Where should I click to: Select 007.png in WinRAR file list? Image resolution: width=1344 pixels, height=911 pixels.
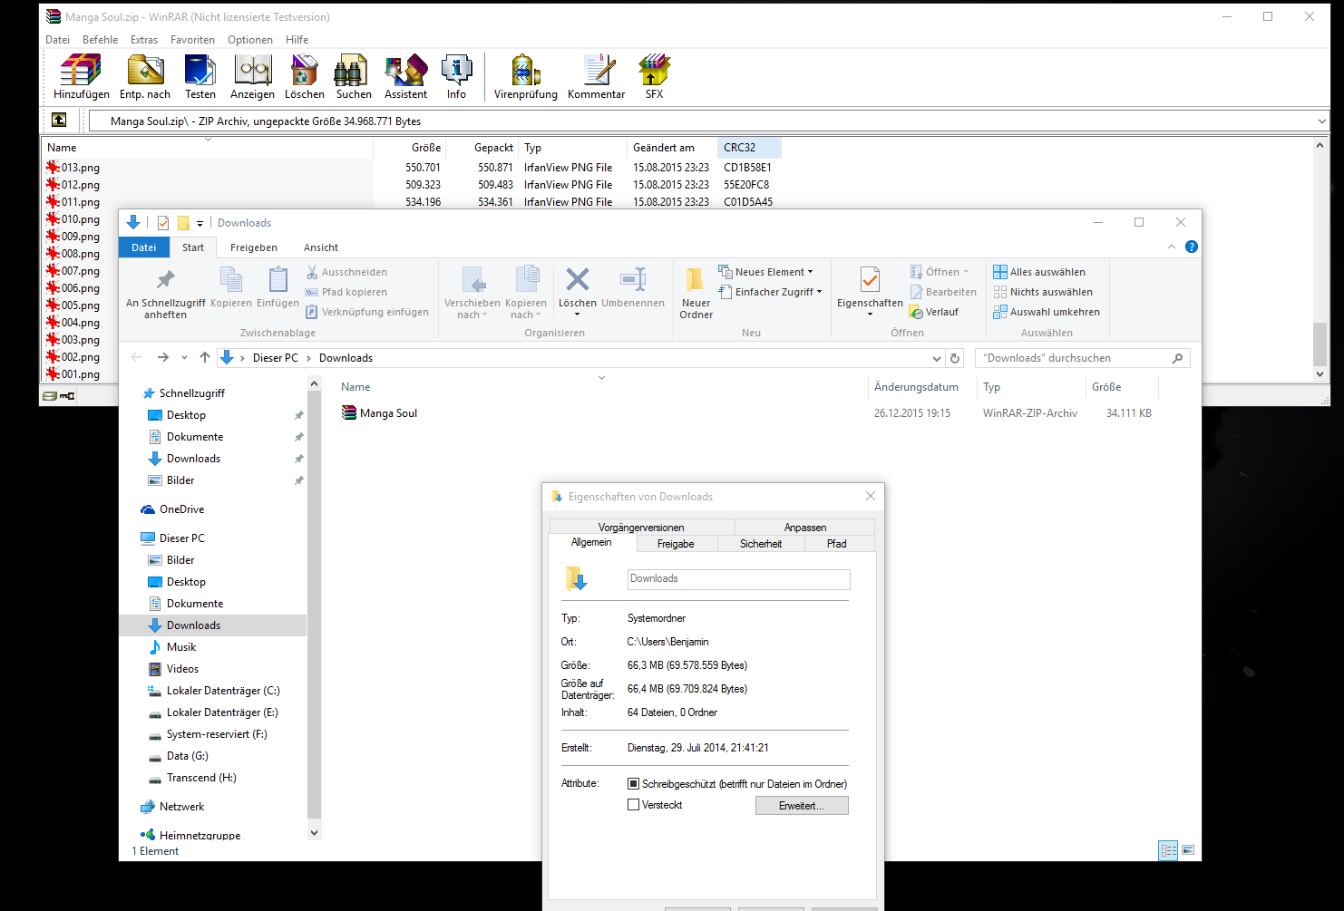74,271
